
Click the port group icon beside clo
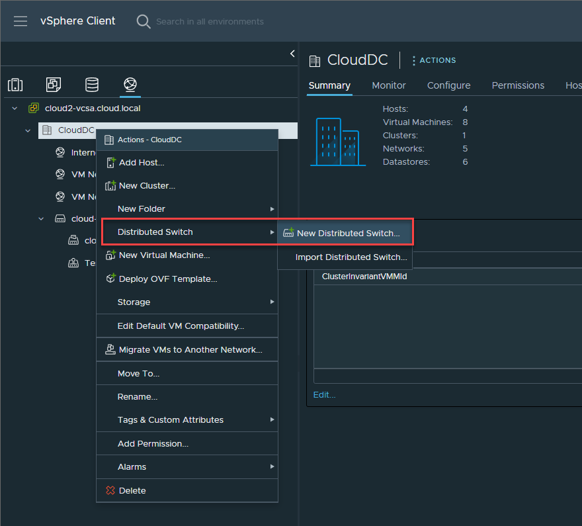point(73,241)
